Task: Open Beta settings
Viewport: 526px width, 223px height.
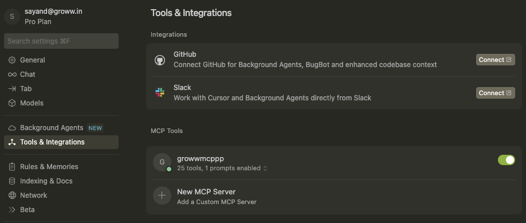Action: tap(61, 210)
